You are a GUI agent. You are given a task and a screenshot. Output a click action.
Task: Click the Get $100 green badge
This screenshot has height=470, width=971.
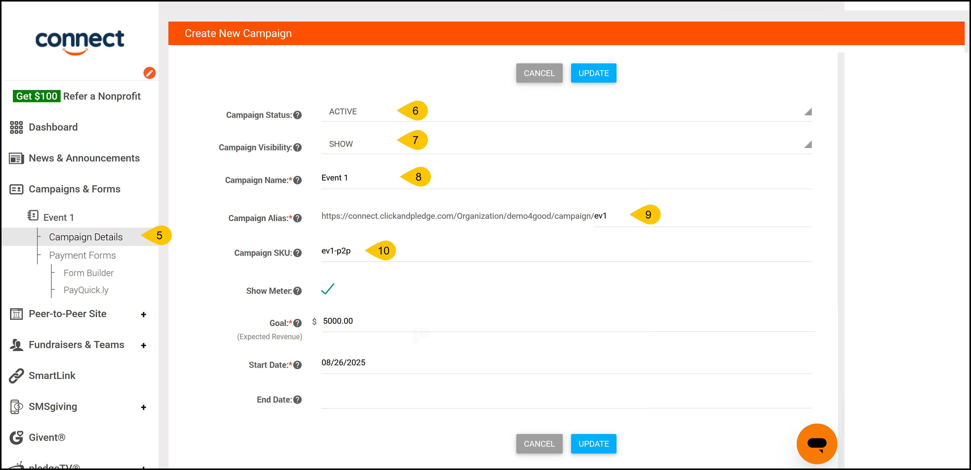[37, 96]
